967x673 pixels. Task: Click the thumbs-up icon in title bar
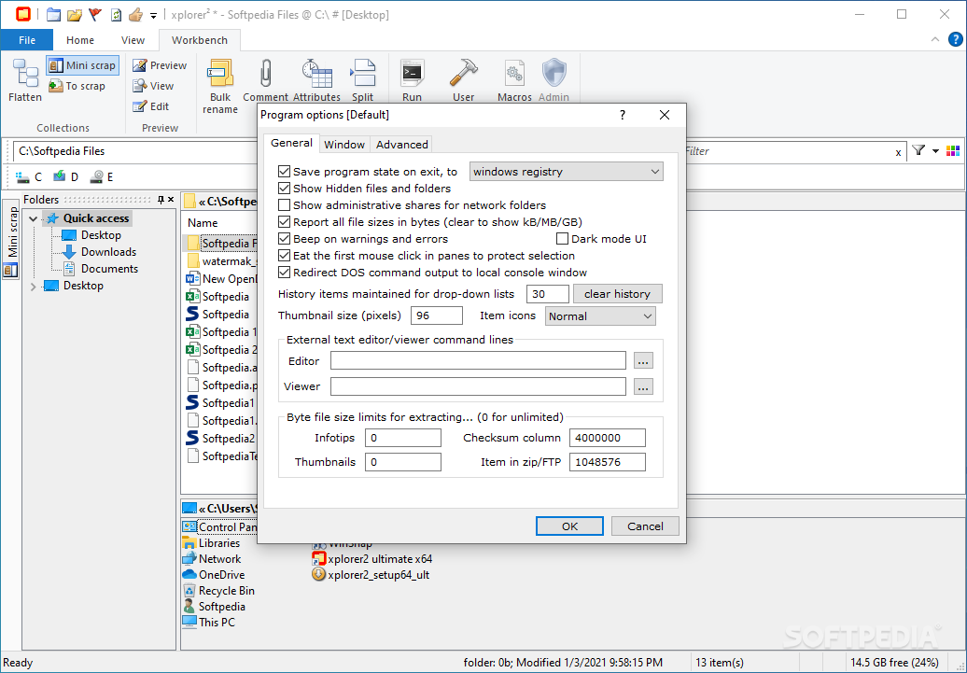click(x=135, y=14)
